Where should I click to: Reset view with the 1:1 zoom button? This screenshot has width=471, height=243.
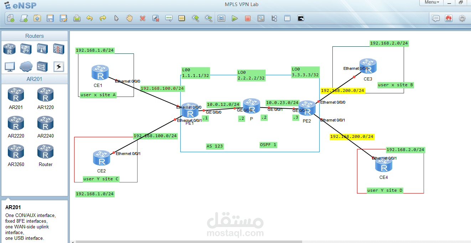tap(221, 18)
